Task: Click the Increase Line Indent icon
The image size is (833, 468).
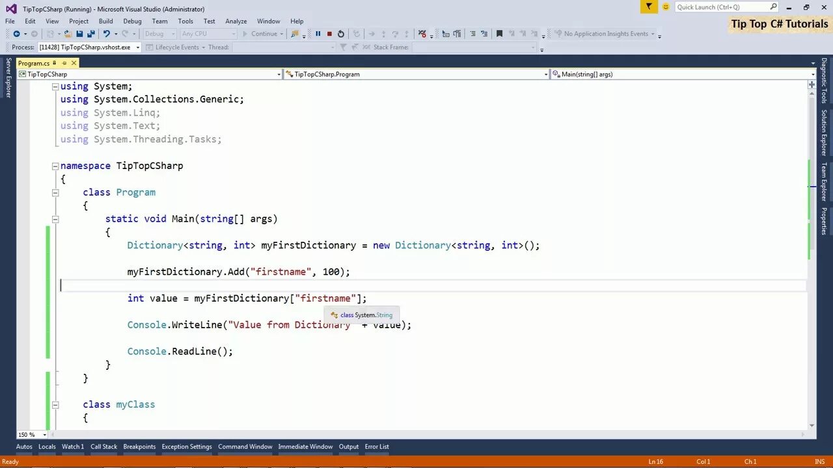Action: point(484,34)
